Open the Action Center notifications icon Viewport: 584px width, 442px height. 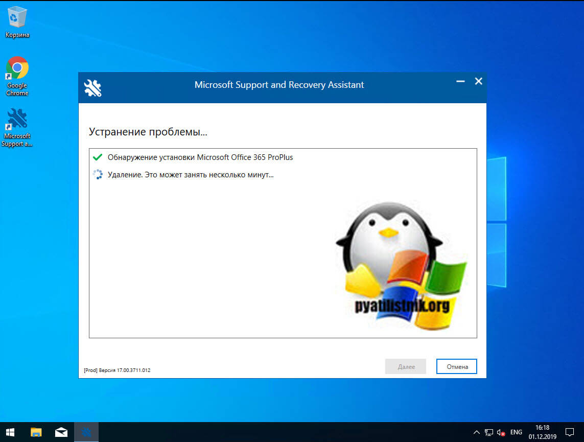[x=570, y=432]
